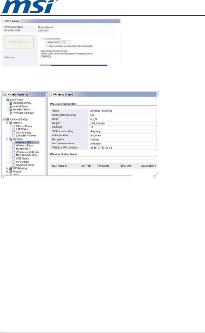Toggle the PIN CODE checkbox
Viewport: 205px width, 333px height.
click(x=46, y=42)
